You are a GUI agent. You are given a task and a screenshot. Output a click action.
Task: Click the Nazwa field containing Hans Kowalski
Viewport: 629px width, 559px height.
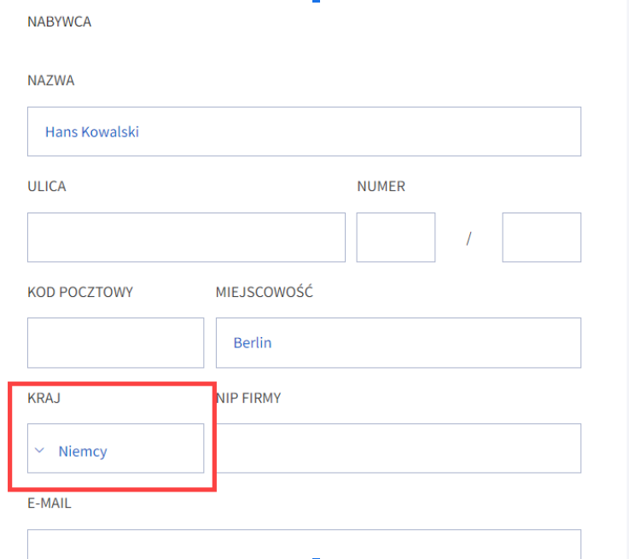point(304,131)
